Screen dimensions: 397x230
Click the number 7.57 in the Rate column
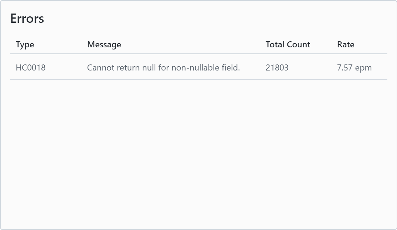[345, 68]
